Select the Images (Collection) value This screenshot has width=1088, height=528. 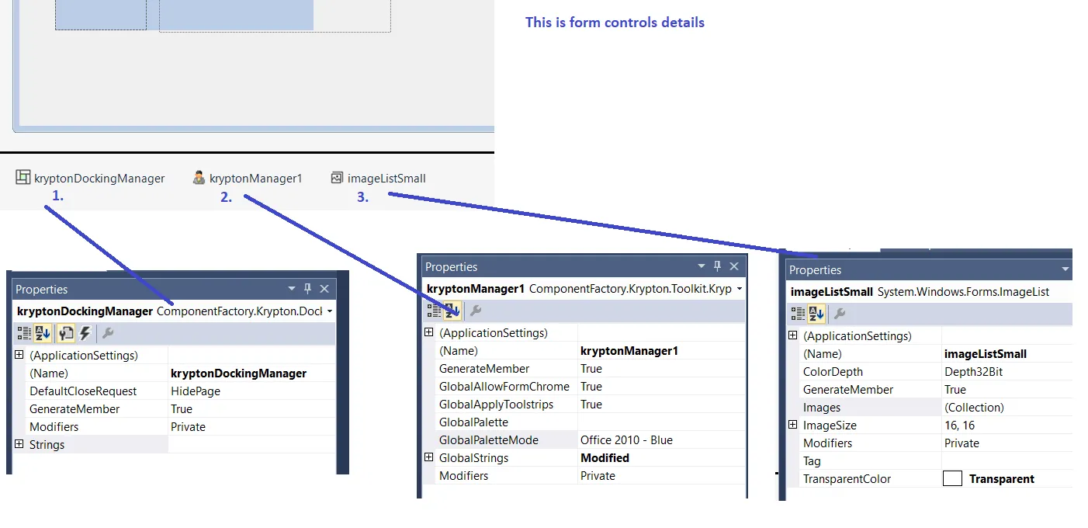tap(1007, 408)
